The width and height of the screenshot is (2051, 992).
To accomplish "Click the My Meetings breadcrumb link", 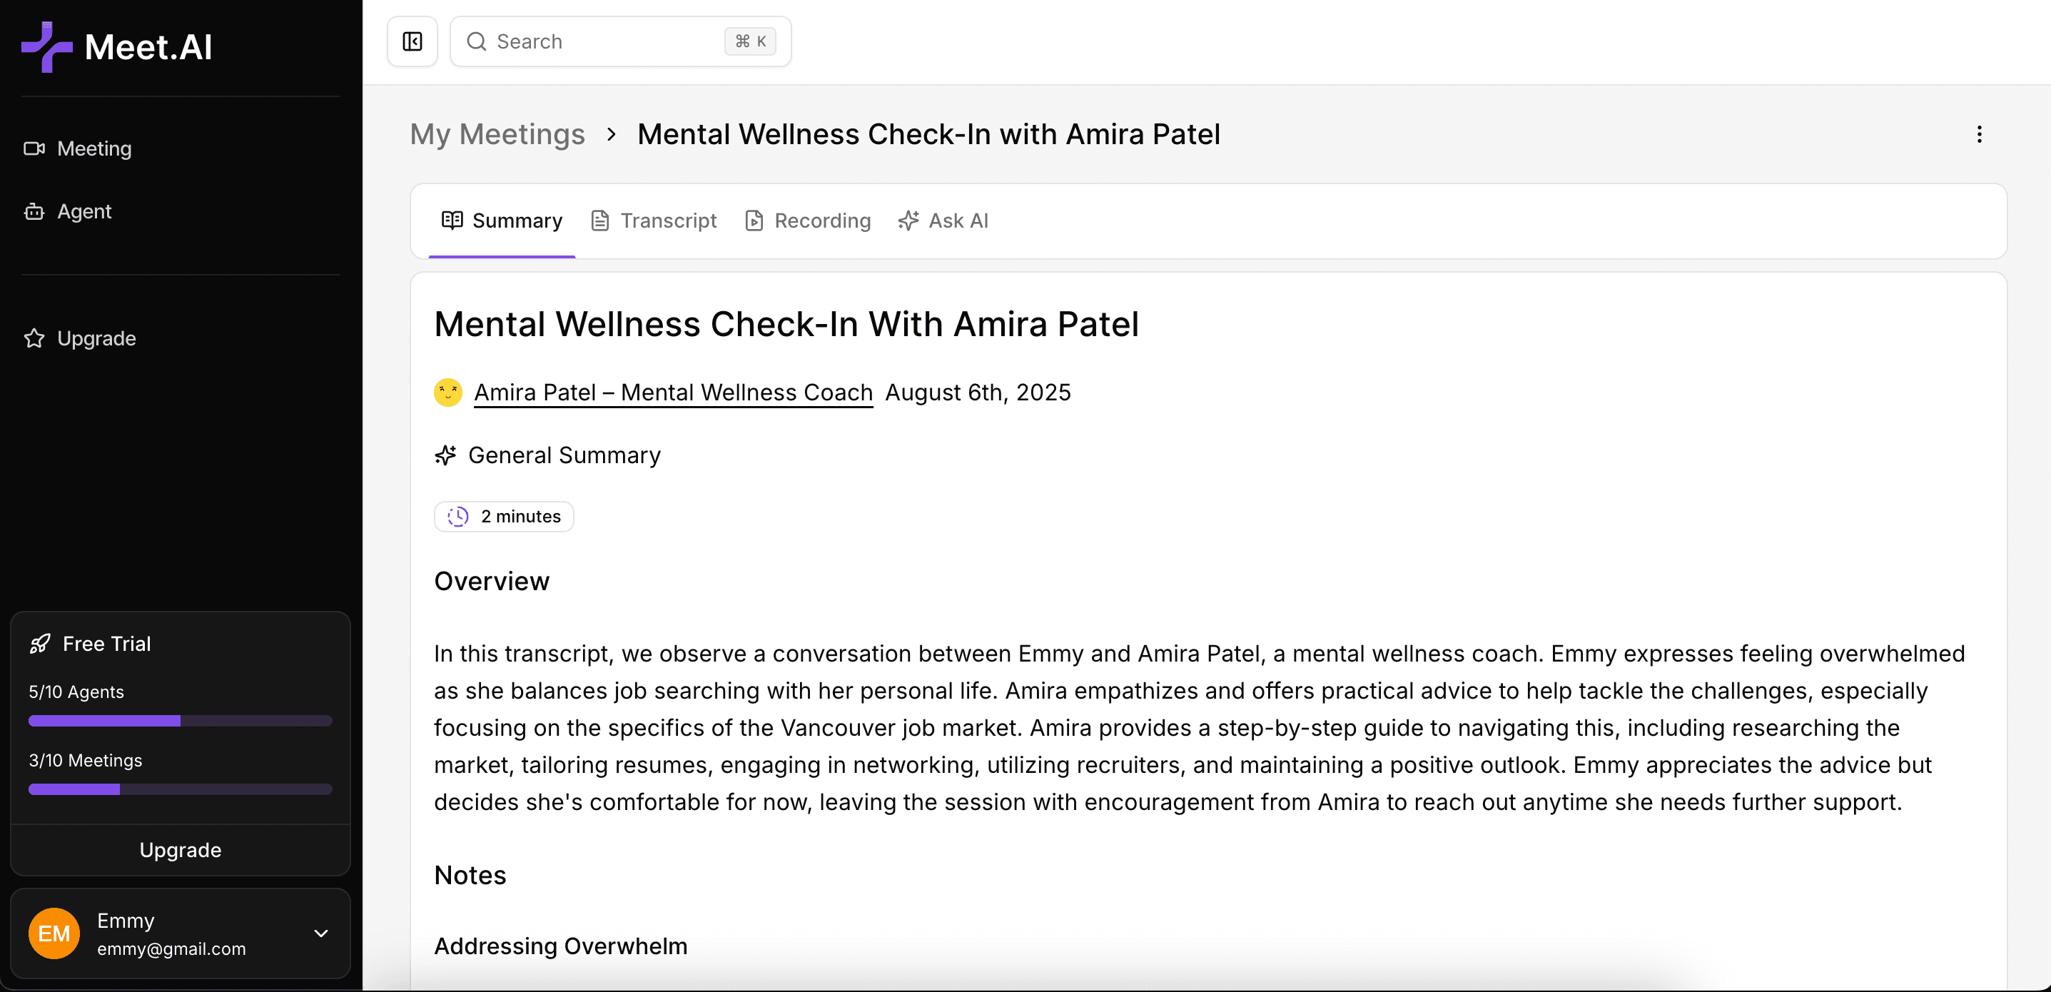I will point(497,135).
